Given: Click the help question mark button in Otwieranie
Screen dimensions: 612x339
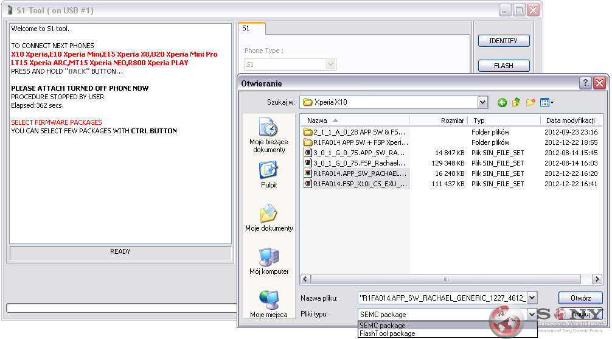Looking at the screenshot, I should pyautogui.click(x=585, y=83).
